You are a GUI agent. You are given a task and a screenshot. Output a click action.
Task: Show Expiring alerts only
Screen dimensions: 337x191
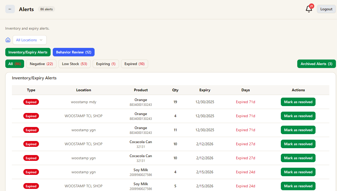tap(106, 64)
